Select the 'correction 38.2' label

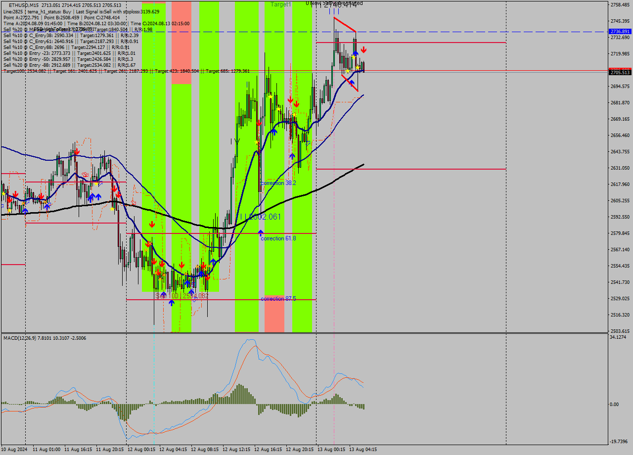point(278,183)
